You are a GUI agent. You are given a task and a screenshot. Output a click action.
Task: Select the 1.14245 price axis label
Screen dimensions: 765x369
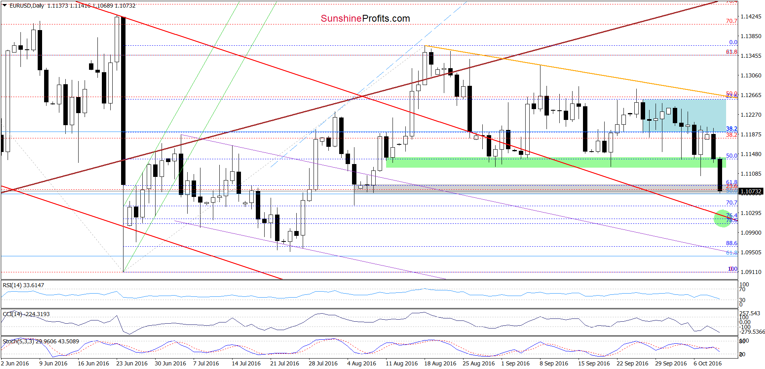(x=751, y=16)
